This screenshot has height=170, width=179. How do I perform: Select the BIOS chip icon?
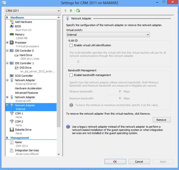(12, 26)
